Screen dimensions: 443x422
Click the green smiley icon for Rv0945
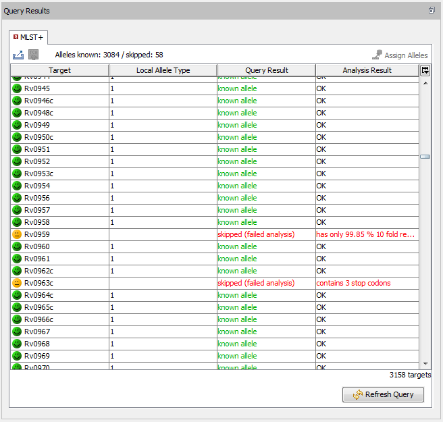coord(17,88)
